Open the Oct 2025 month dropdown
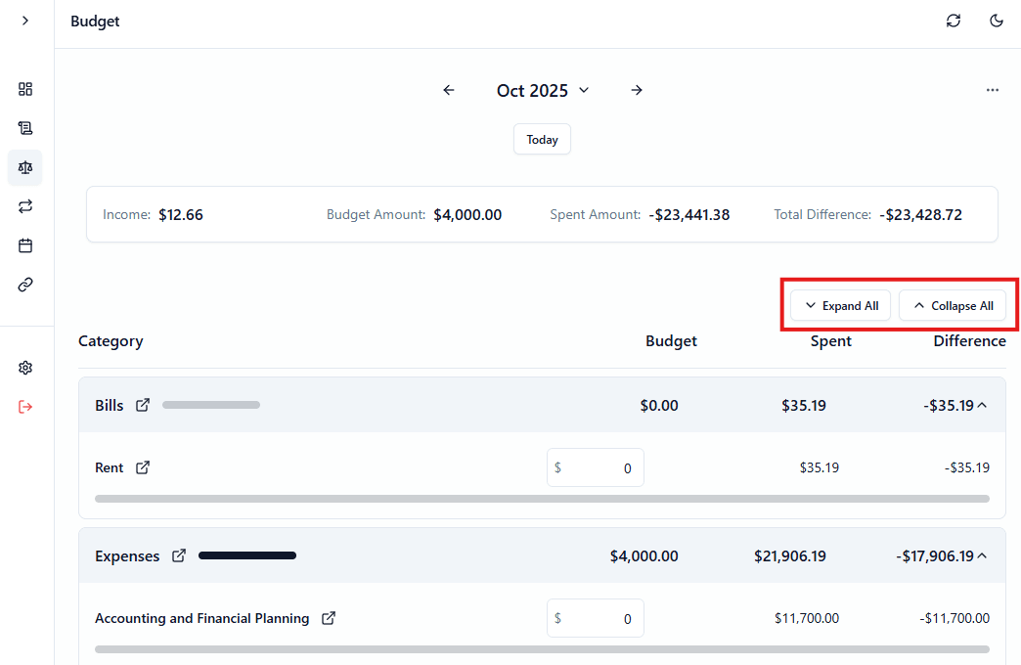 [x=543, y=90]
